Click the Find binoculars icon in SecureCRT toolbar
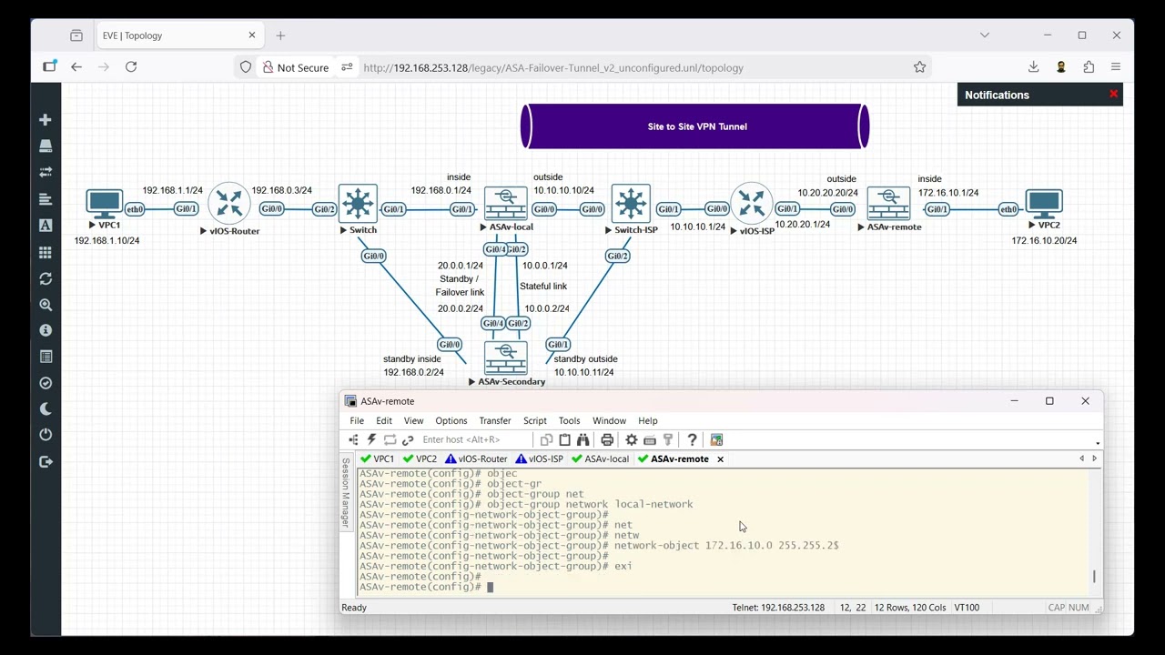 (582, 440)
